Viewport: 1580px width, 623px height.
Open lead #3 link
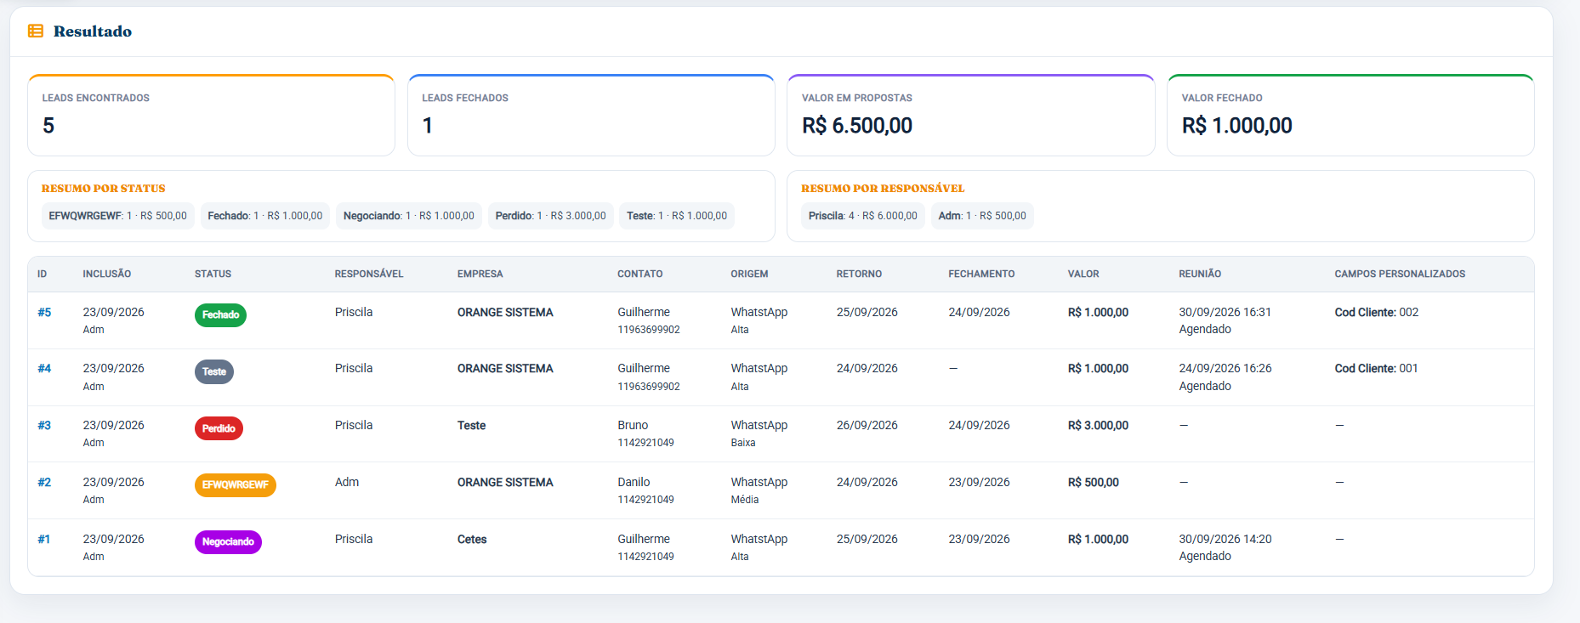point(44,426)
